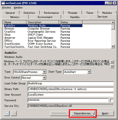118x120 pixels.
Task: Sort services by Description column header
Action: (43, 22)
